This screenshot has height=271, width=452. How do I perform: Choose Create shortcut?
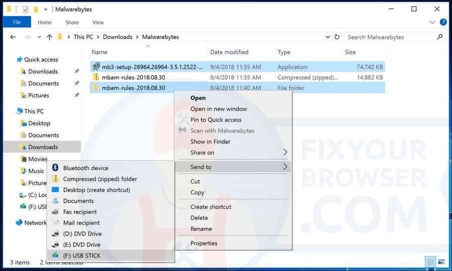[211, 207]
